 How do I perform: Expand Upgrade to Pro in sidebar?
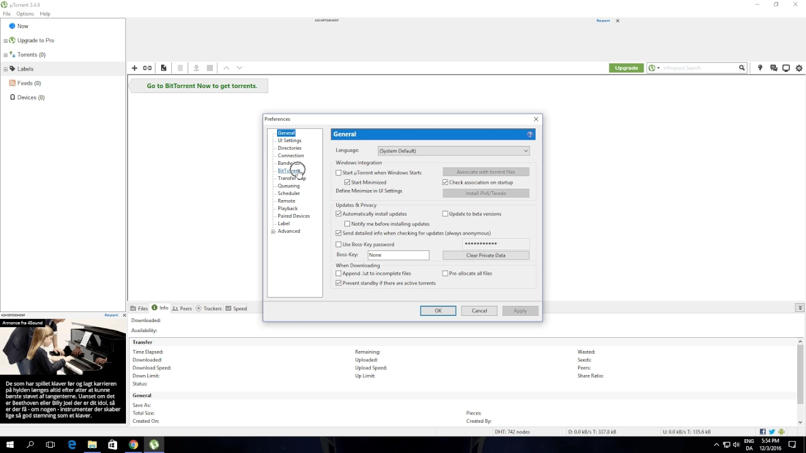6,40
